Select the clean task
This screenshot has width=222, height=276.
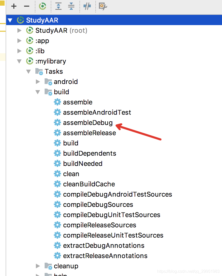[x=71, y=174]
